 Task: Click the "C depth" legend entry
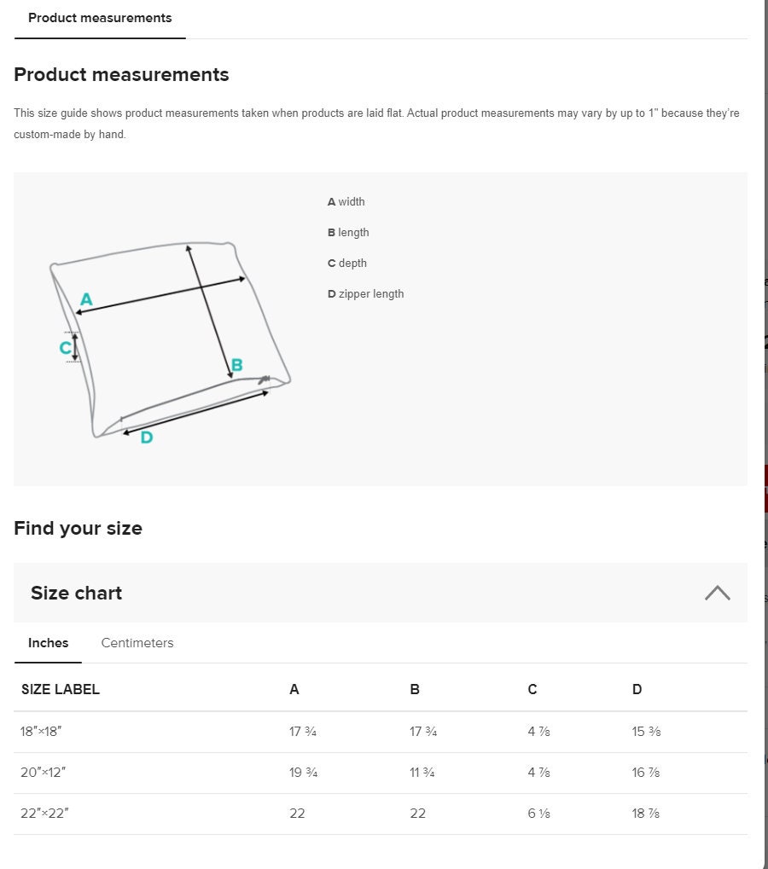tap(347, 264)
